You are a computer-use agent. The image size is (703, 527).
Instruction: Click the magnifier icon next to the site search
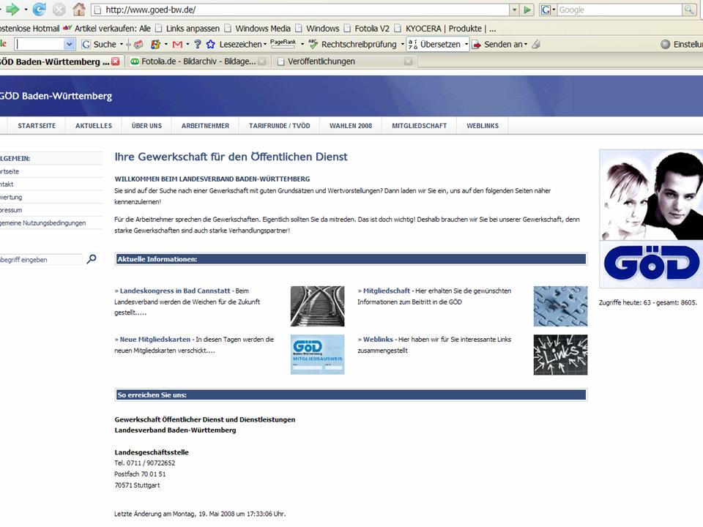92,258
